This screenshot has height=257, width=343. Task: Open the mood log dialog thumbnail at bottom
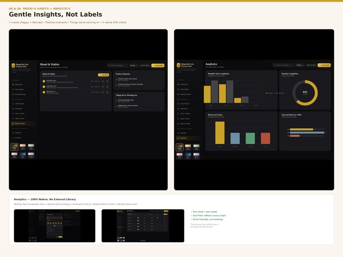point(55,226)
